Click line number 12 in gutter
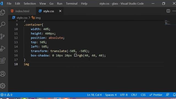This screenshot has width=176, height=99. point(16,38)
